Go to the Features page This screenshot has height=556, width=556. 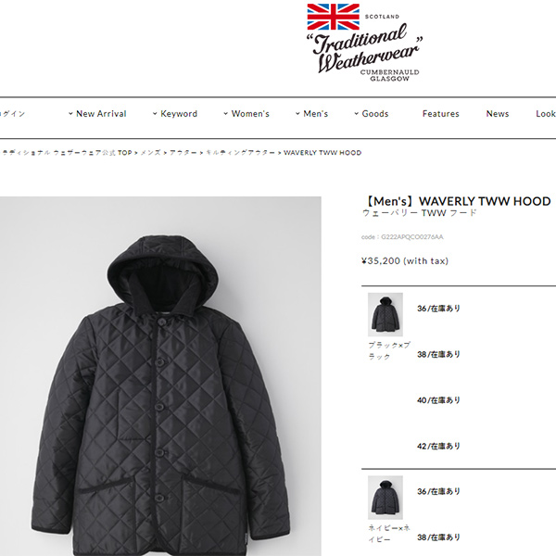coord(441,114)
